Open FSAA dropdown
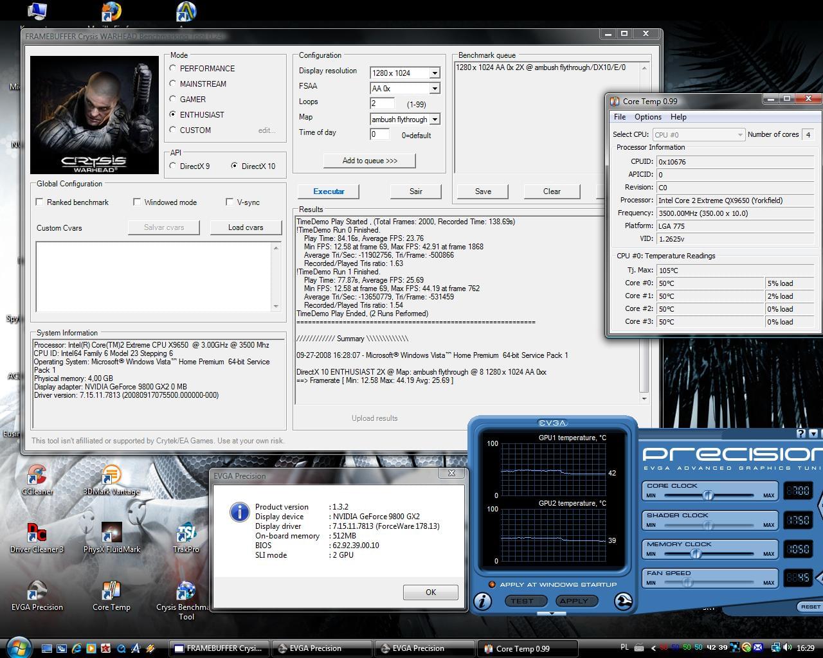The width and height of the screenshot is (823, 658). click(x=435, y=88)
